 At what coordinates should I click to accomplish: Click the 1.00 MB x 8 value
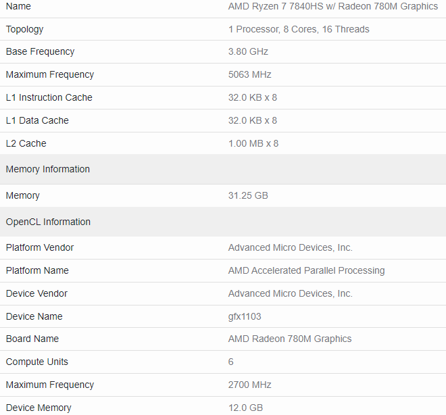point(253,144)
